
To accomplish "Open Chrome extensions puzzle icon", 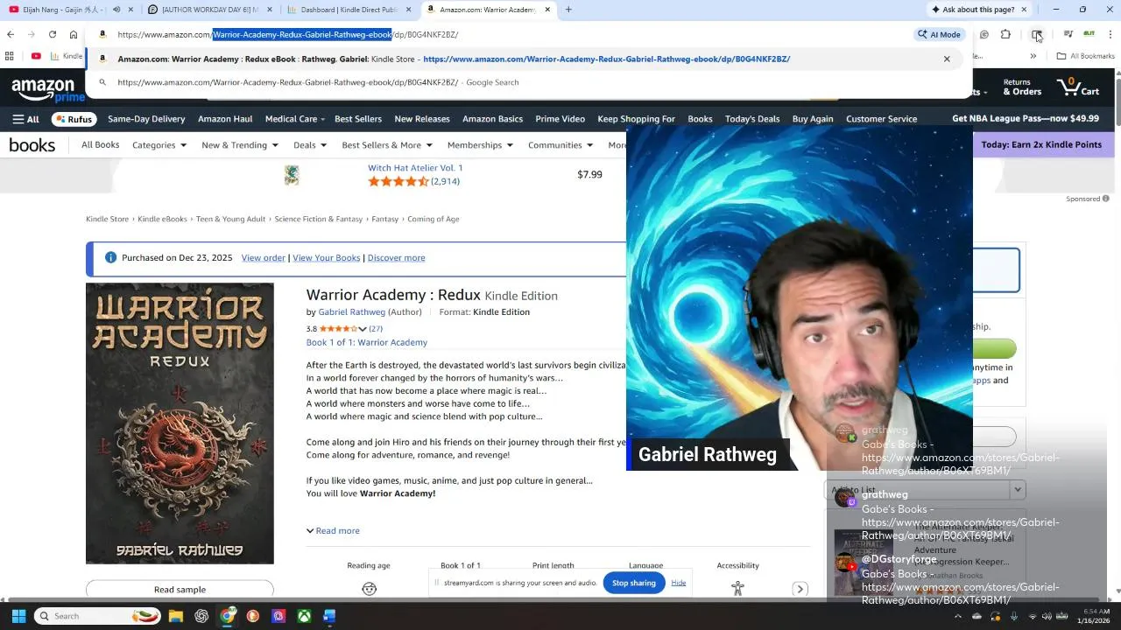I will click(1005, 34).
